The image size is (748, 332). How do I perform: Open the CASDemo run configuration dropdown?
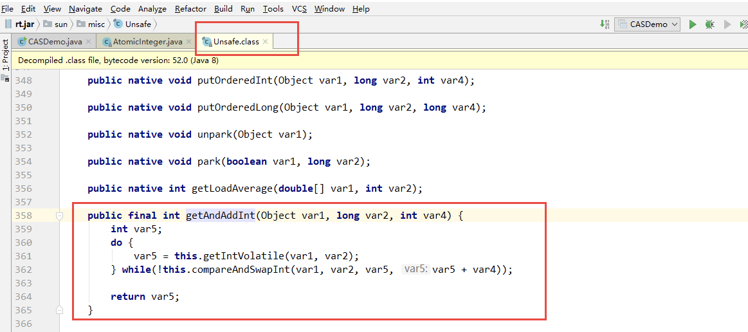[x=647, y=24]
